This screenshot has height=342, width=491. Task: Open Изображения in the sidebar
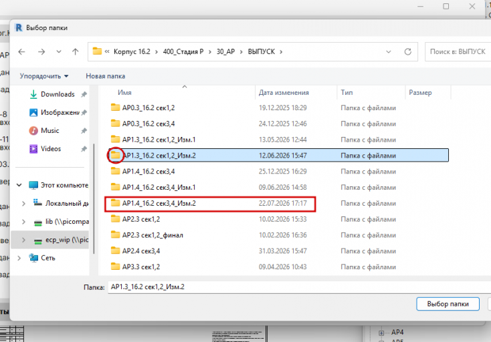click(x=60, y=112)
